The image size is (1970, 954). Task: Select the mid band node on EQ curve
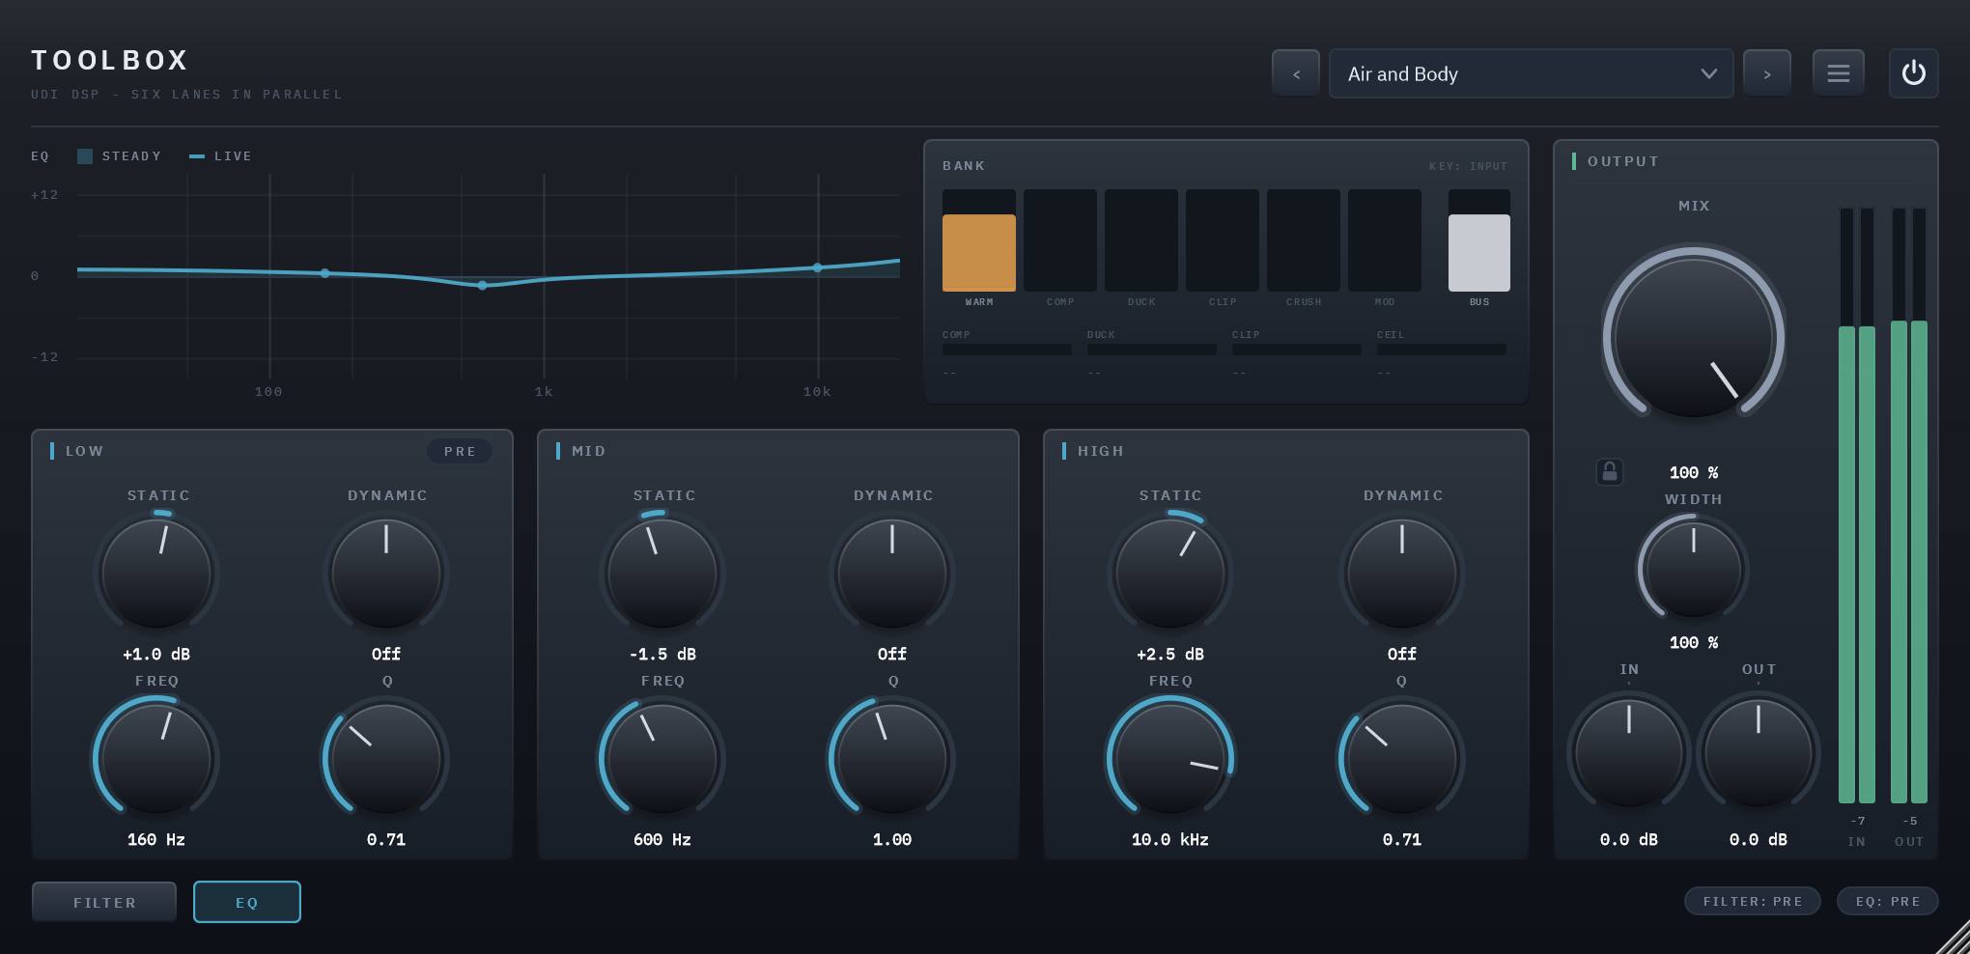pyautogui.click(x=483, y=285)
